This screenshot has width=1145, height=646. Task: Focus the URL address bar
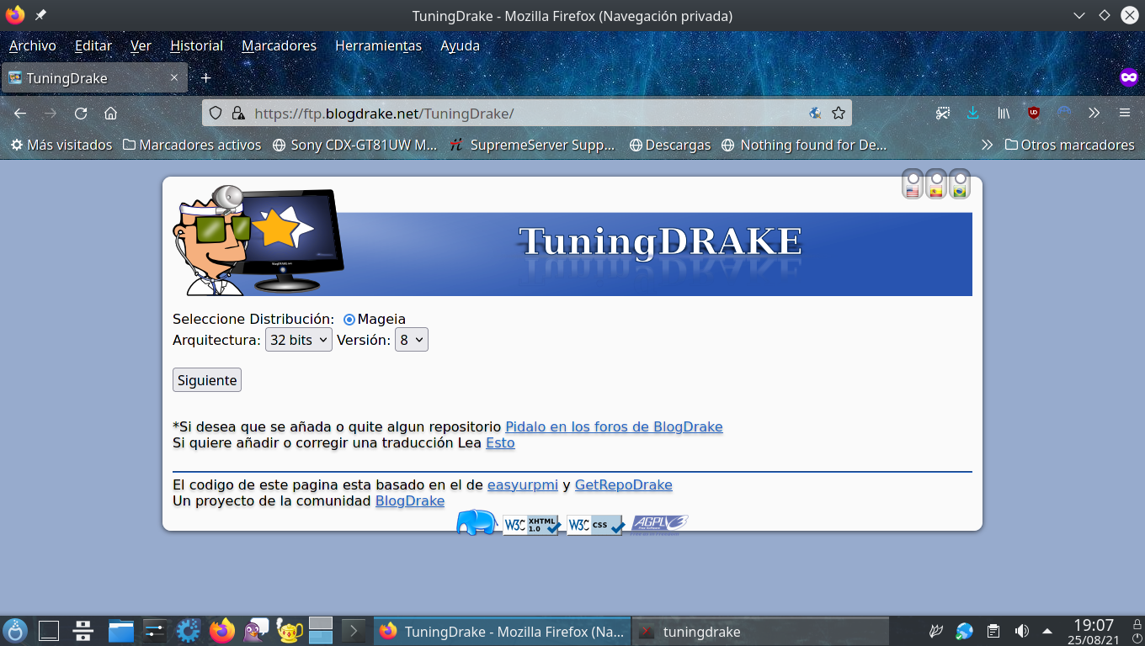(x=527, y=113)
